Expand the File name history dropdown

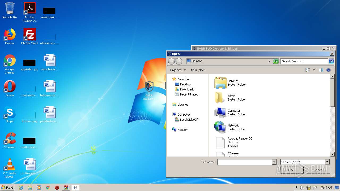274,162
